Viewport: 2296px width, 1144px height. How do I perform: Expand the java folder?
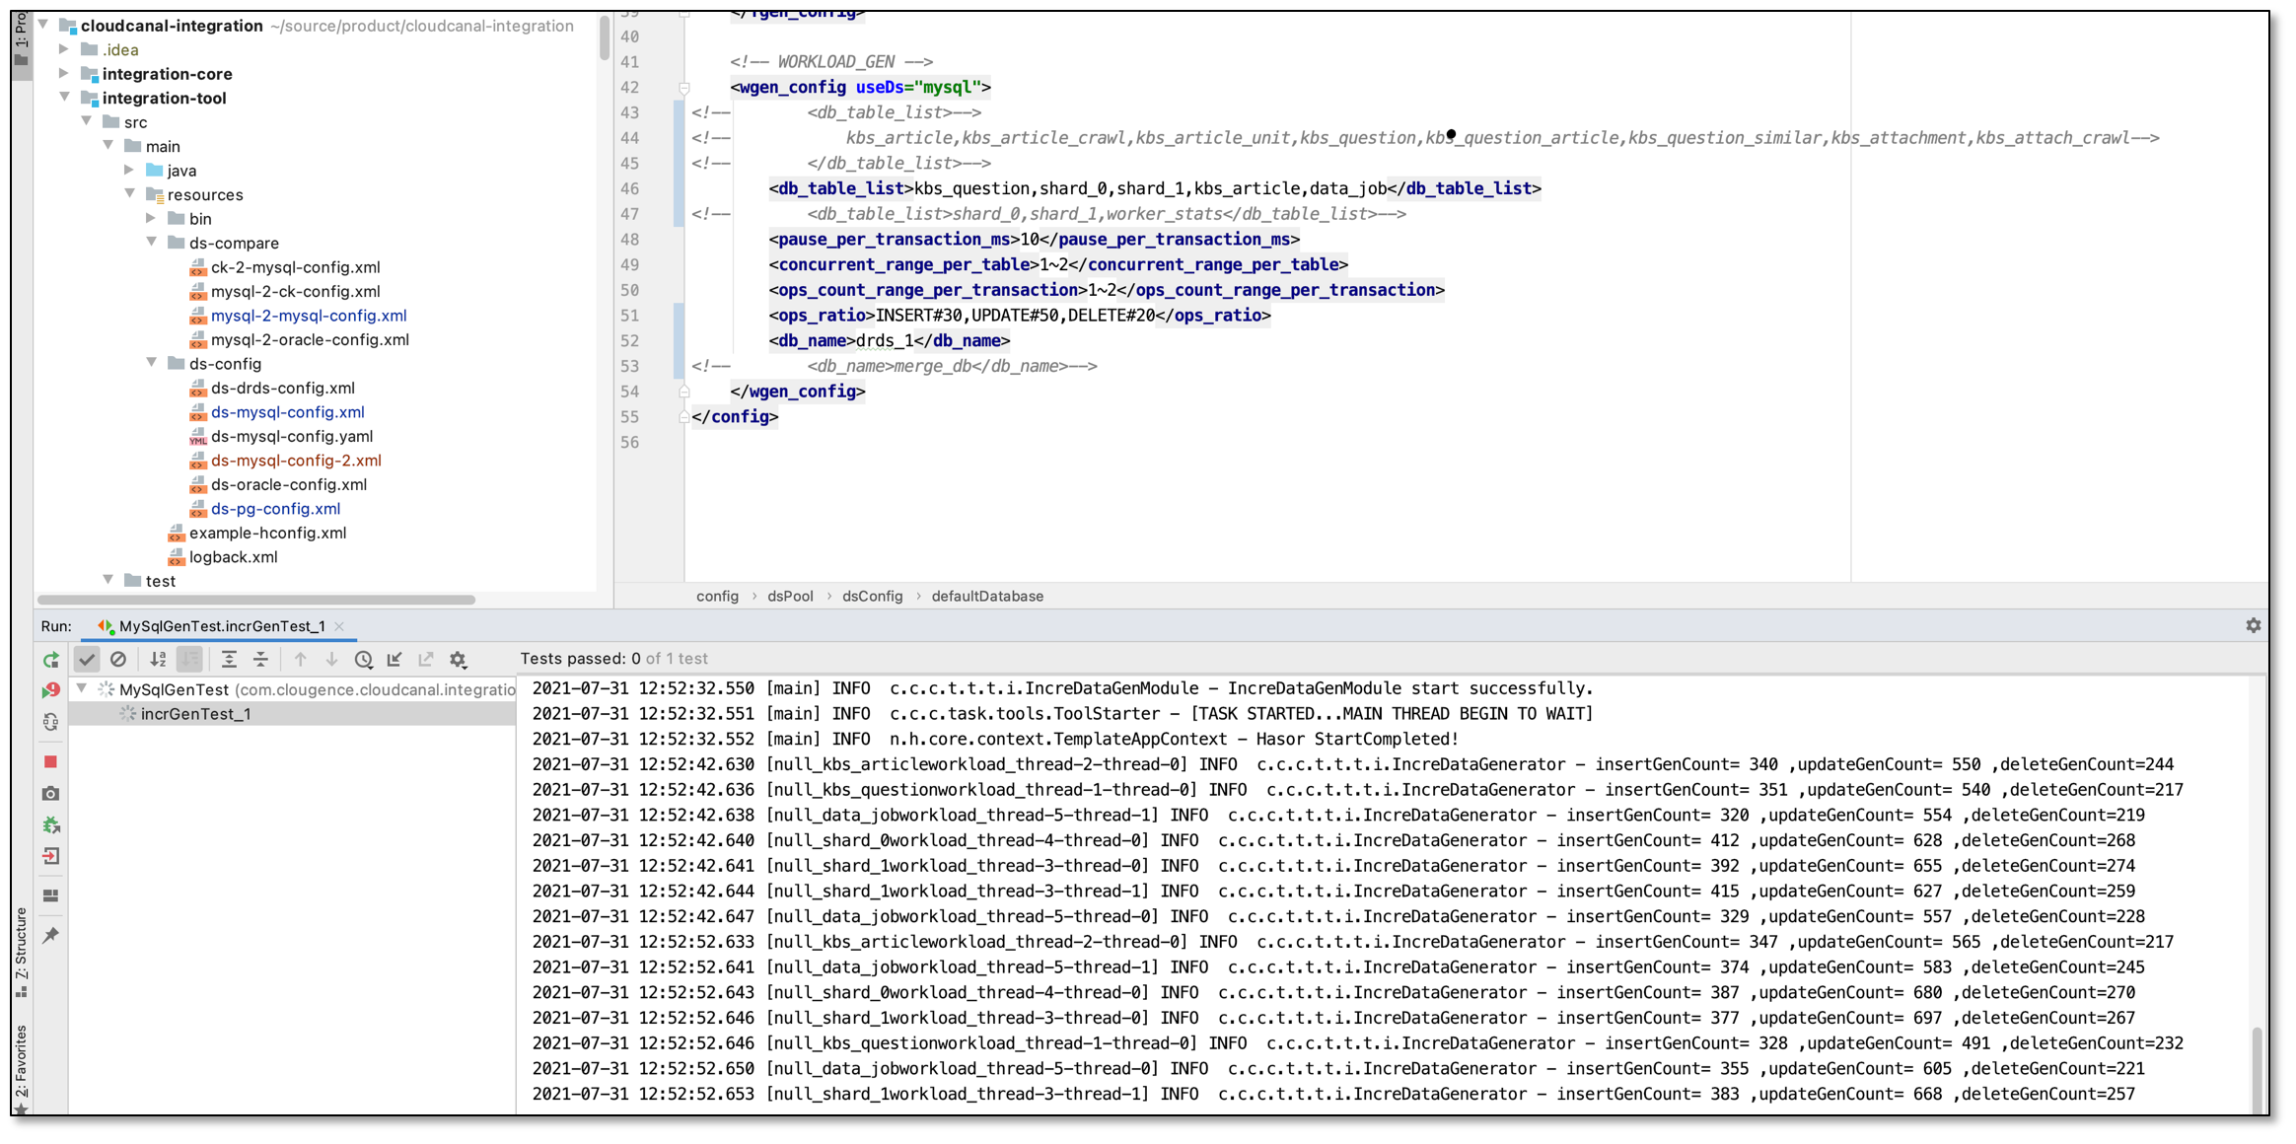point(129,170)
